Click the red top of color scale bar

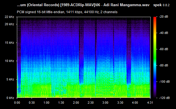click(155, 18)
